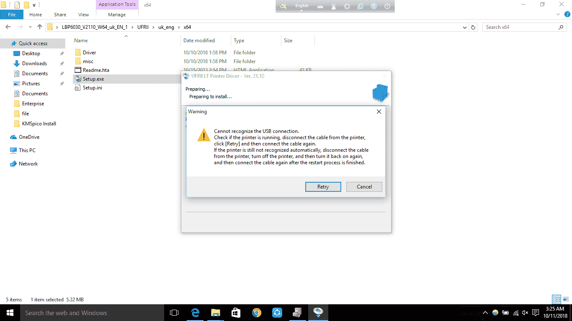Open English language dropdown on floating bar
The height and width of the screenshot is (321, 572).
[x=302, y=6]
